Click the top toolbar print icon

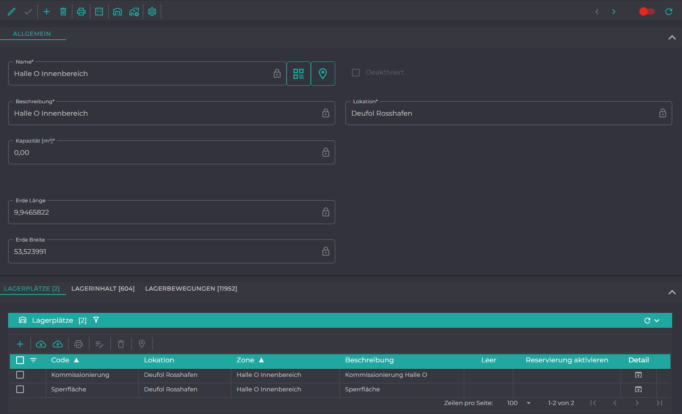click(81, 12)
